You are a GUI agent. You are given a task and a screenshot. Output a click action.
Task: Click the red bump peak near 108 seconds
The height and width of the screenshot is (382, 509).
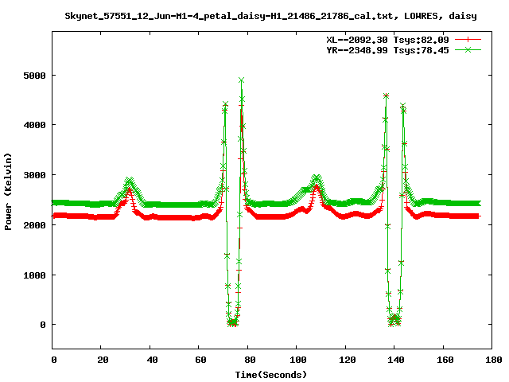(x=317, y=186)
